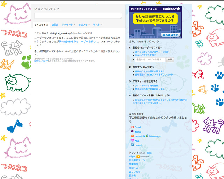Open 携帯電話にTwitterアプリをダウンロード link
Viewport: 224px width, 179px height.
(x=154, y=74)
